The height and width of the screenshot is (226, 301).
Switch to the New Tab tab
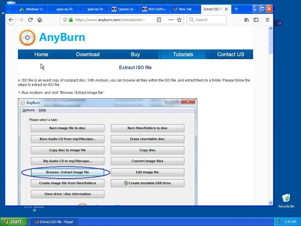click(x=185, y=9)
